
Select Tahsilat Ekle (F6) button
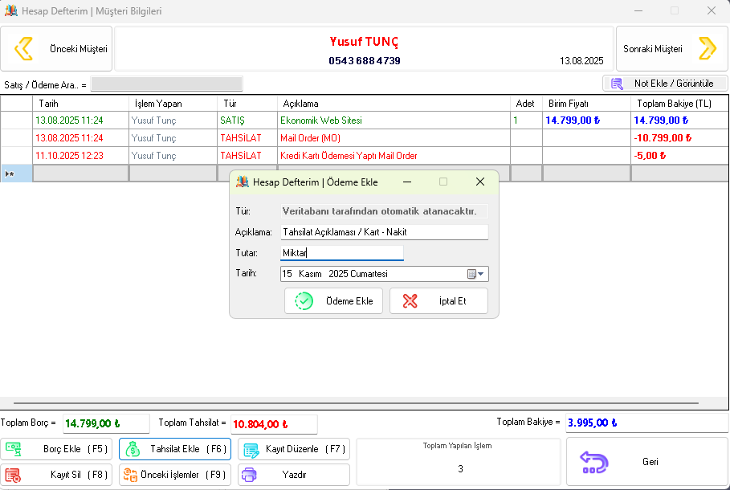(x=174, y=449)
